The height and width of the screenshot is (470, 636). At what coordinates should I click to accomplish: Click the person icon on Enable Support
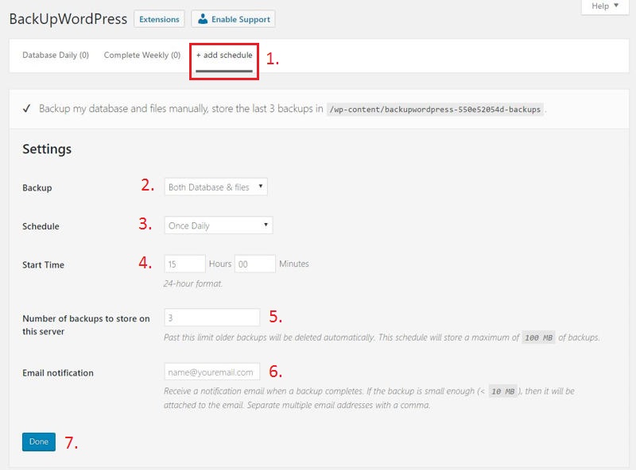click(x=203, y=18)
